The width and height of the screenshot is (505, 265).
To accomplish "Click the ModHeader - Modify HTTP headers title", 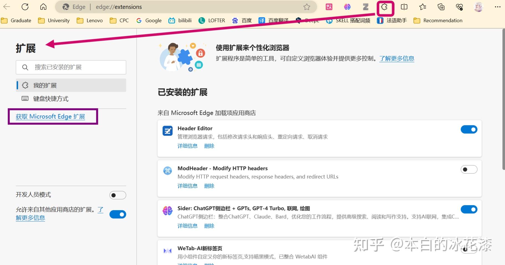I will pos(223,168).
